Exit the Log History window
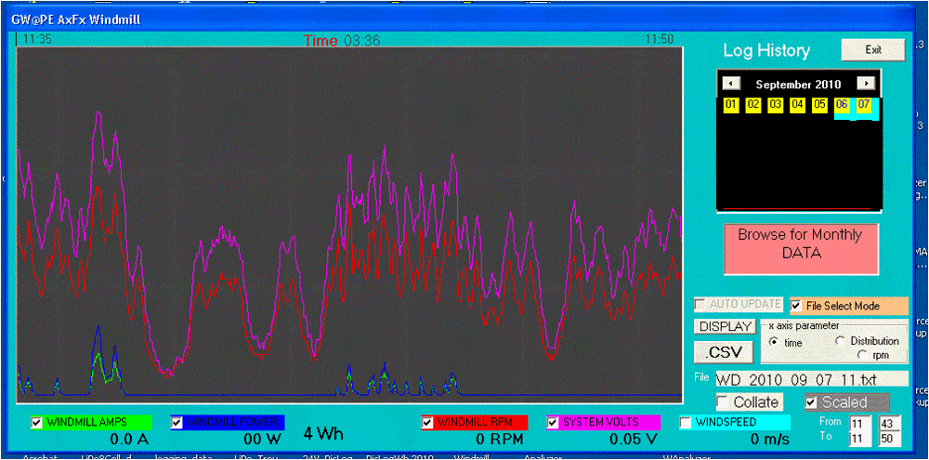Viewport: 929px width, 460px height. pos(871,49)
